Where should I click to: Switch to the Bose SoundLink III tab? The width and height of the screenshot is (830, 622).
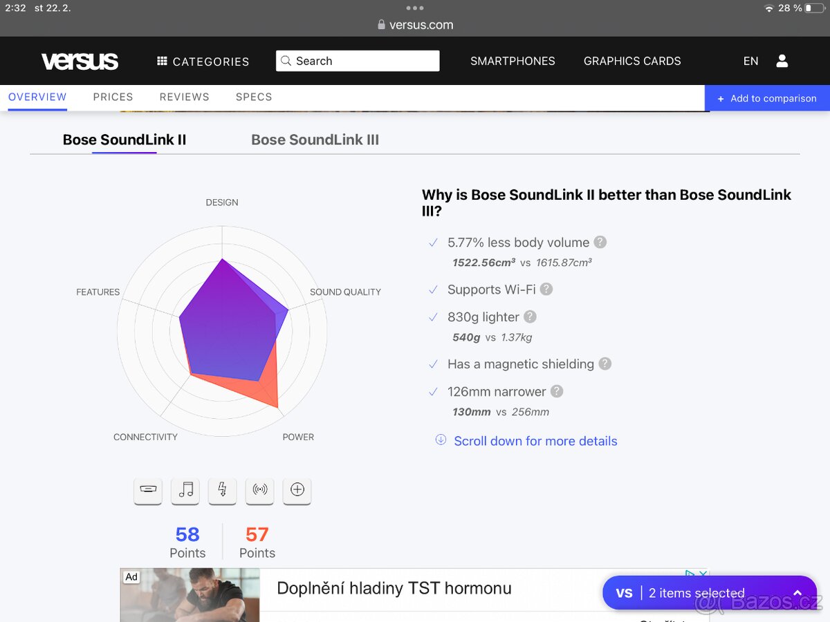pyautogui.click(x=315, y=140)
